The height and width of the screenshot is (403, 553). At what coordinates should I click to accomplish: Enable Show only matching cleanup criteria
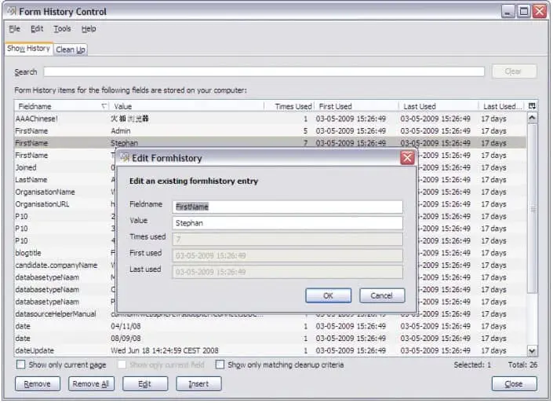pyautogui.click(x=220, y=365)
